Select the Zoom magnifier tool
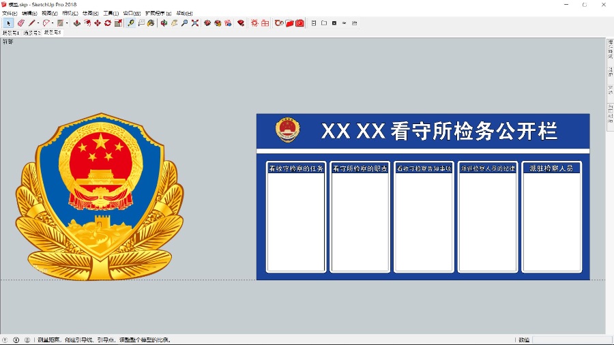The width and height of the screenshot is (614, 345). tap(184, 23)
